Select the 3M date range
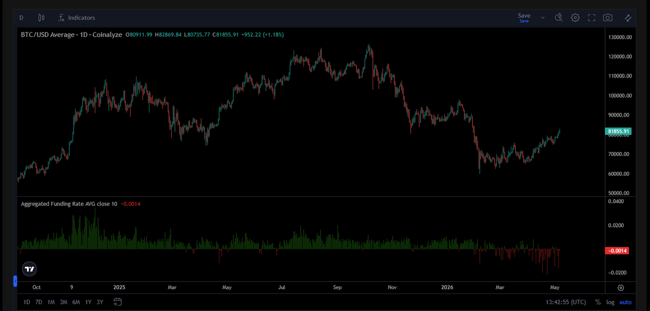650x311 pixels. click(63, 302)
